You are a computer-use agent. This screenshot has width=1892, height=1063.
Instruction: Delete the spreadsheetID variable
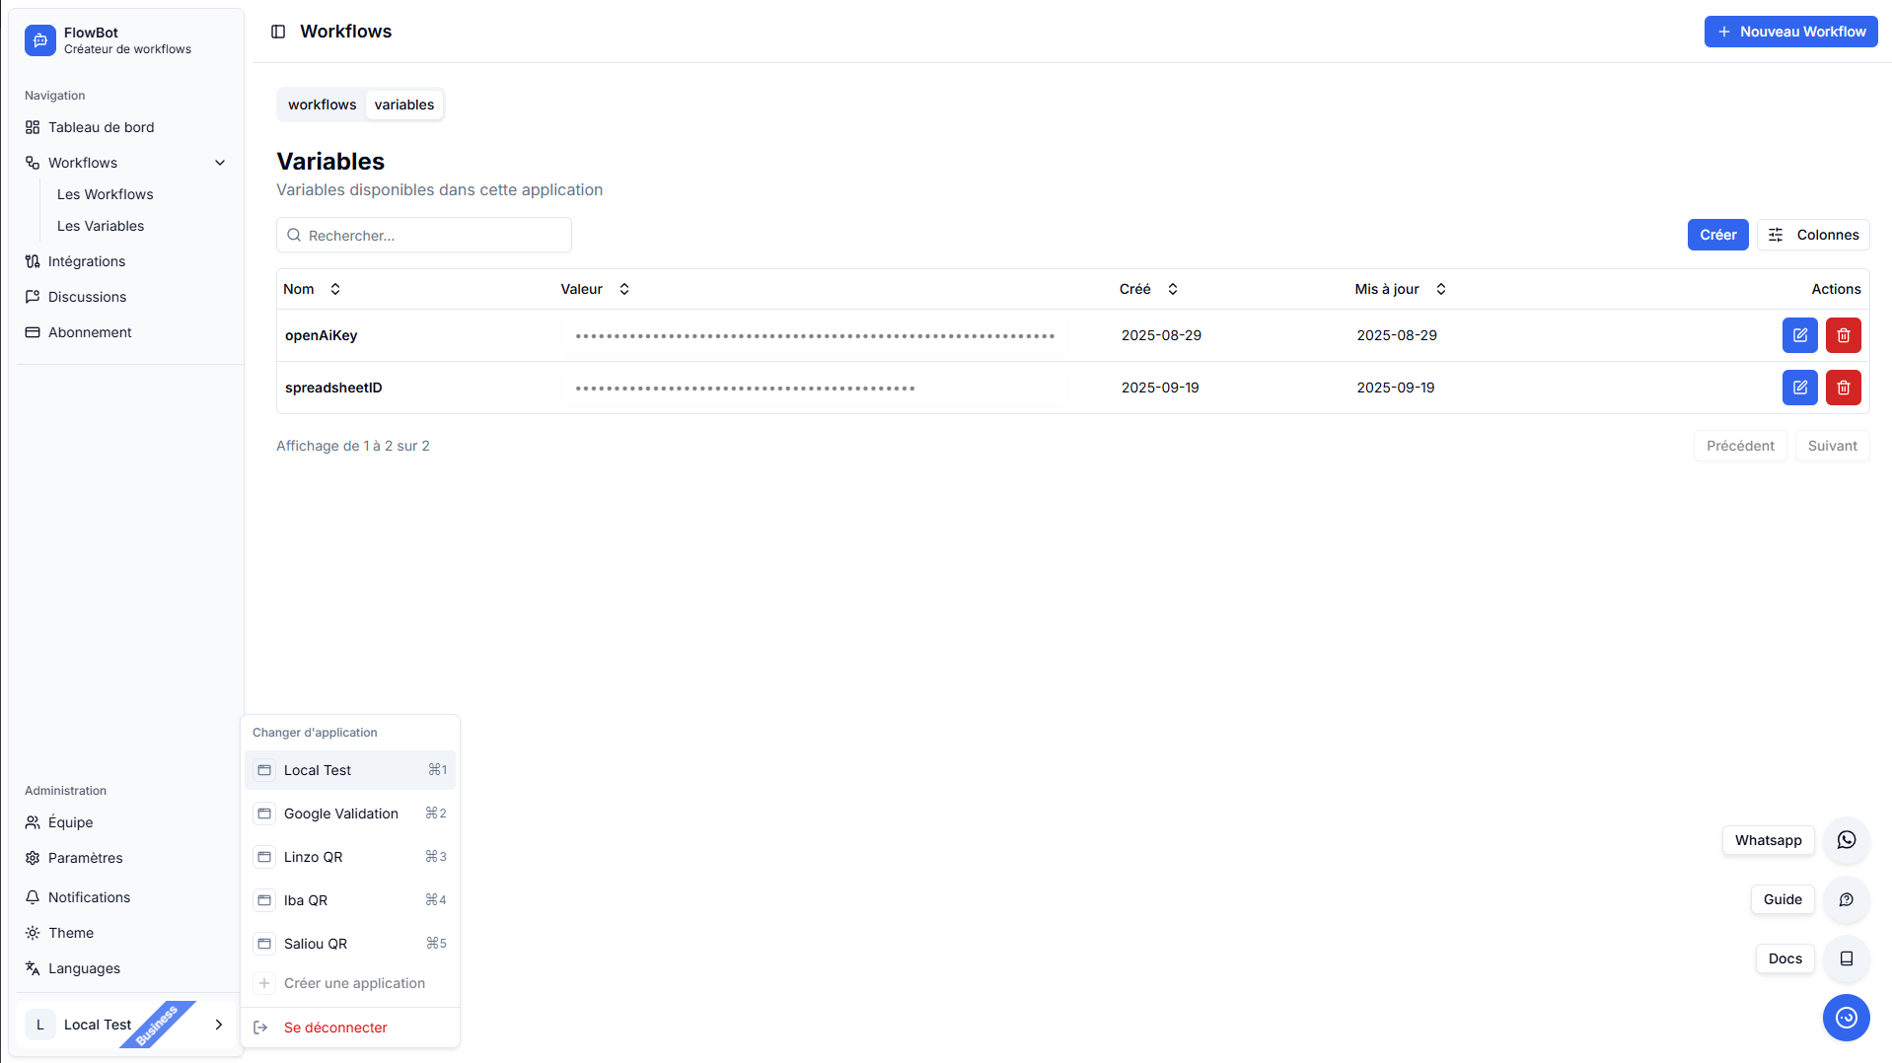(1843, 388)
